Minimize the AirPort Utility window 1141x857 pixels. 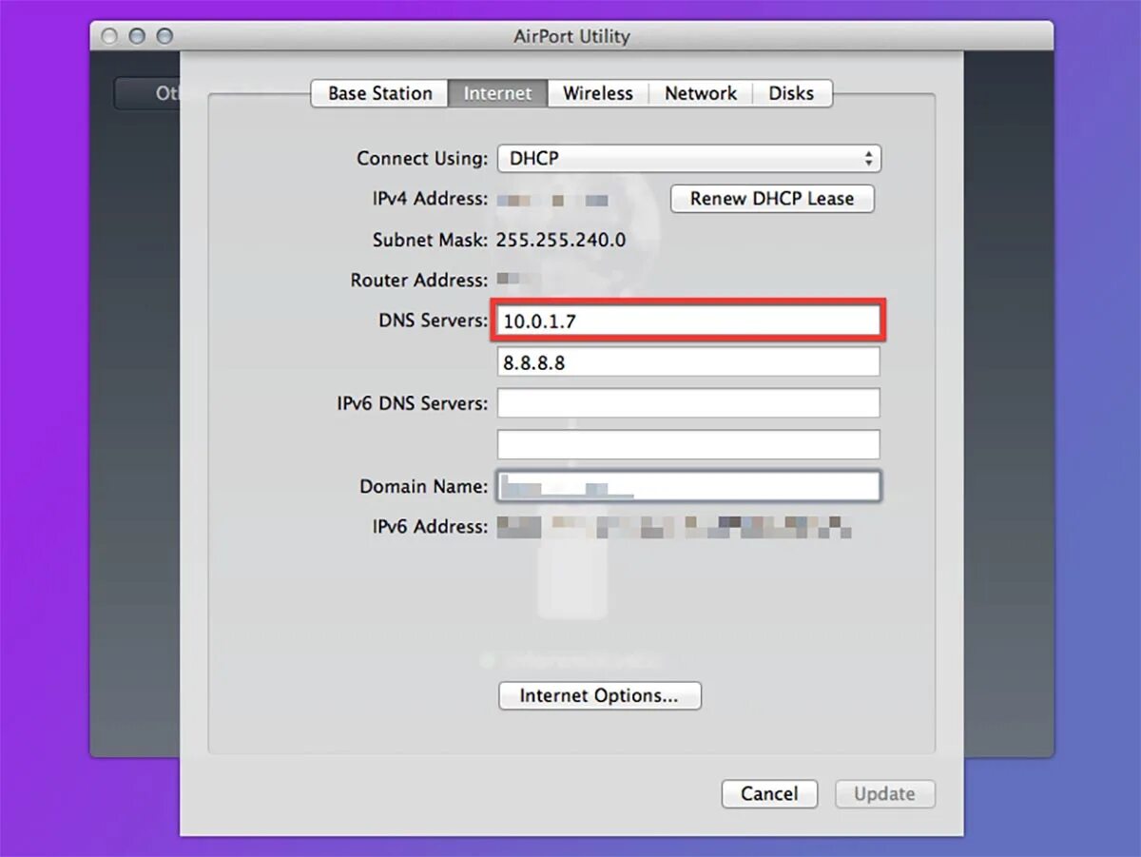point(137,36)
